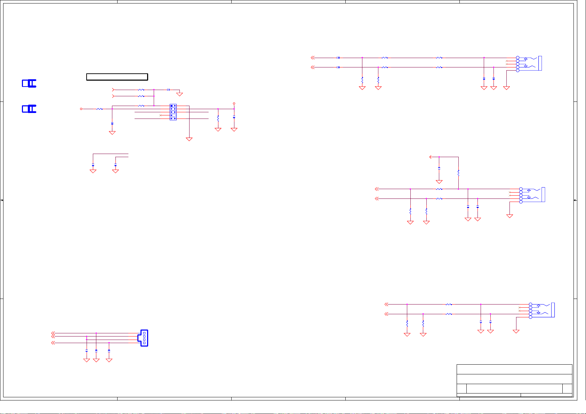The image size is (586, 414).
Task: Select red circle terminal left of pin header
Action: [x=81, y=109]
